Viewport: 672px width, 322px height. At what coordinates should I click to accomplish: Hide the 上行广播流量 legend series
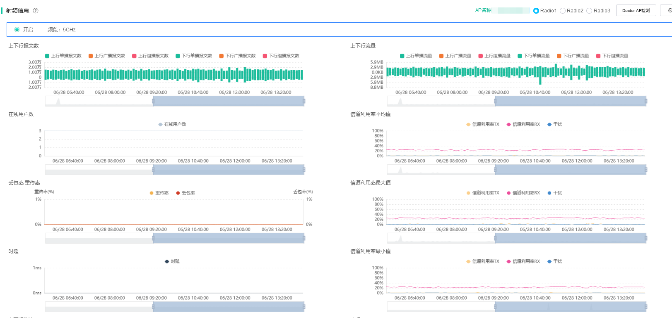pyautogui.click(x=455, y=56)
